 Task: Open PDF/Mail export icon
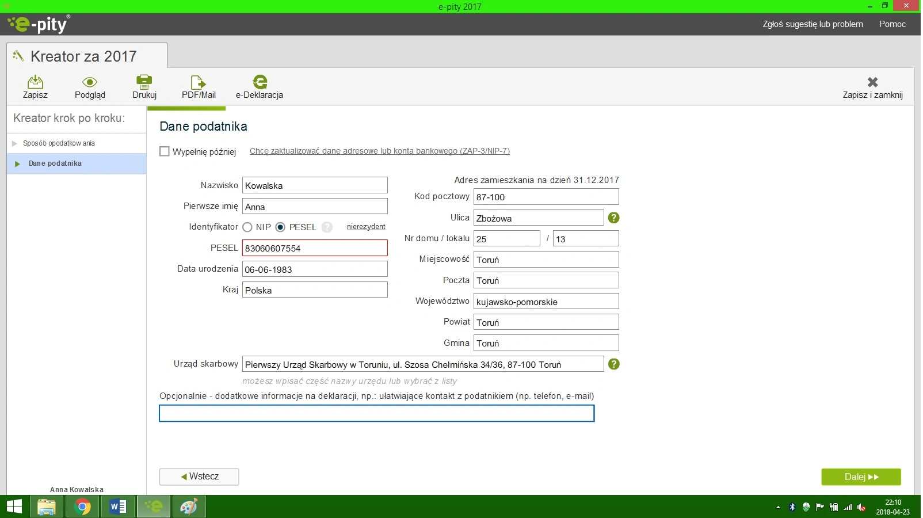coord(199,82)
